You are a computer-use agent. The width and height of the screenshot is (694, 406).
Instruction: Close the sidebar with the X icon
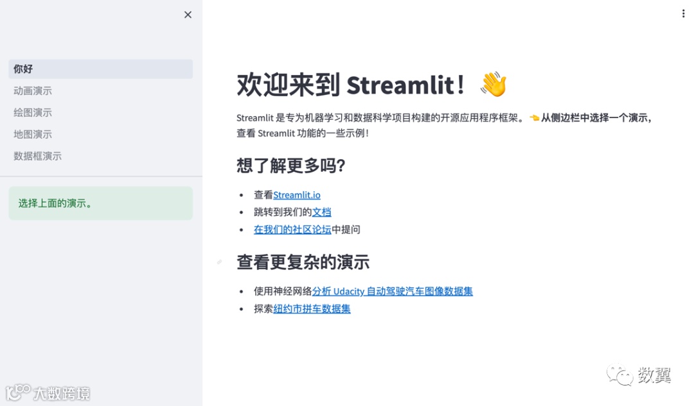[x=188, y=15]
